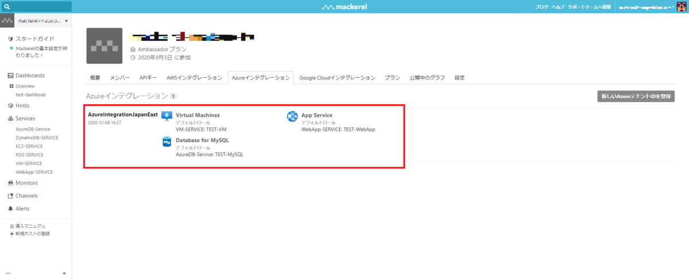The image size is (689, 280).
Task: Open the WebApp-SERVICE sidebar item
Action: 34,172
